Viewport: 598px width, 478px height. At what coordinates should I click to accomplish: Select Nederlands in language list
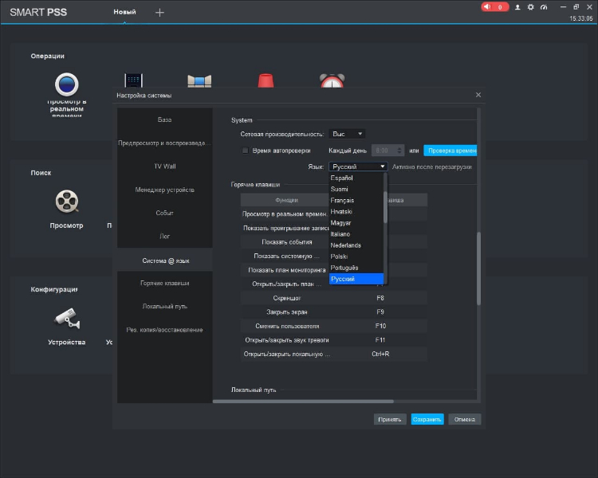click(356, 245)
